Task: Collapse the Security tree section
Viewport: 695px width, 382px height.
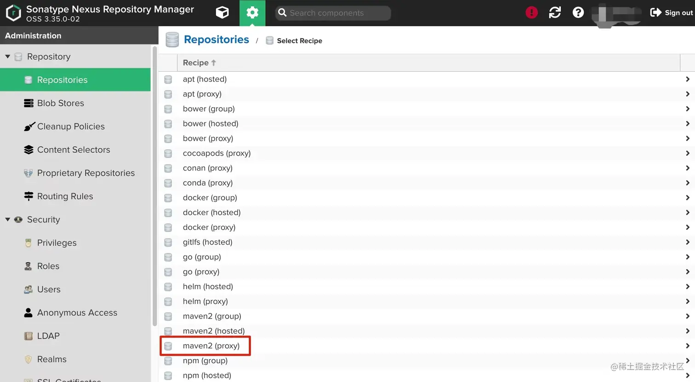Action: [7, 219]
